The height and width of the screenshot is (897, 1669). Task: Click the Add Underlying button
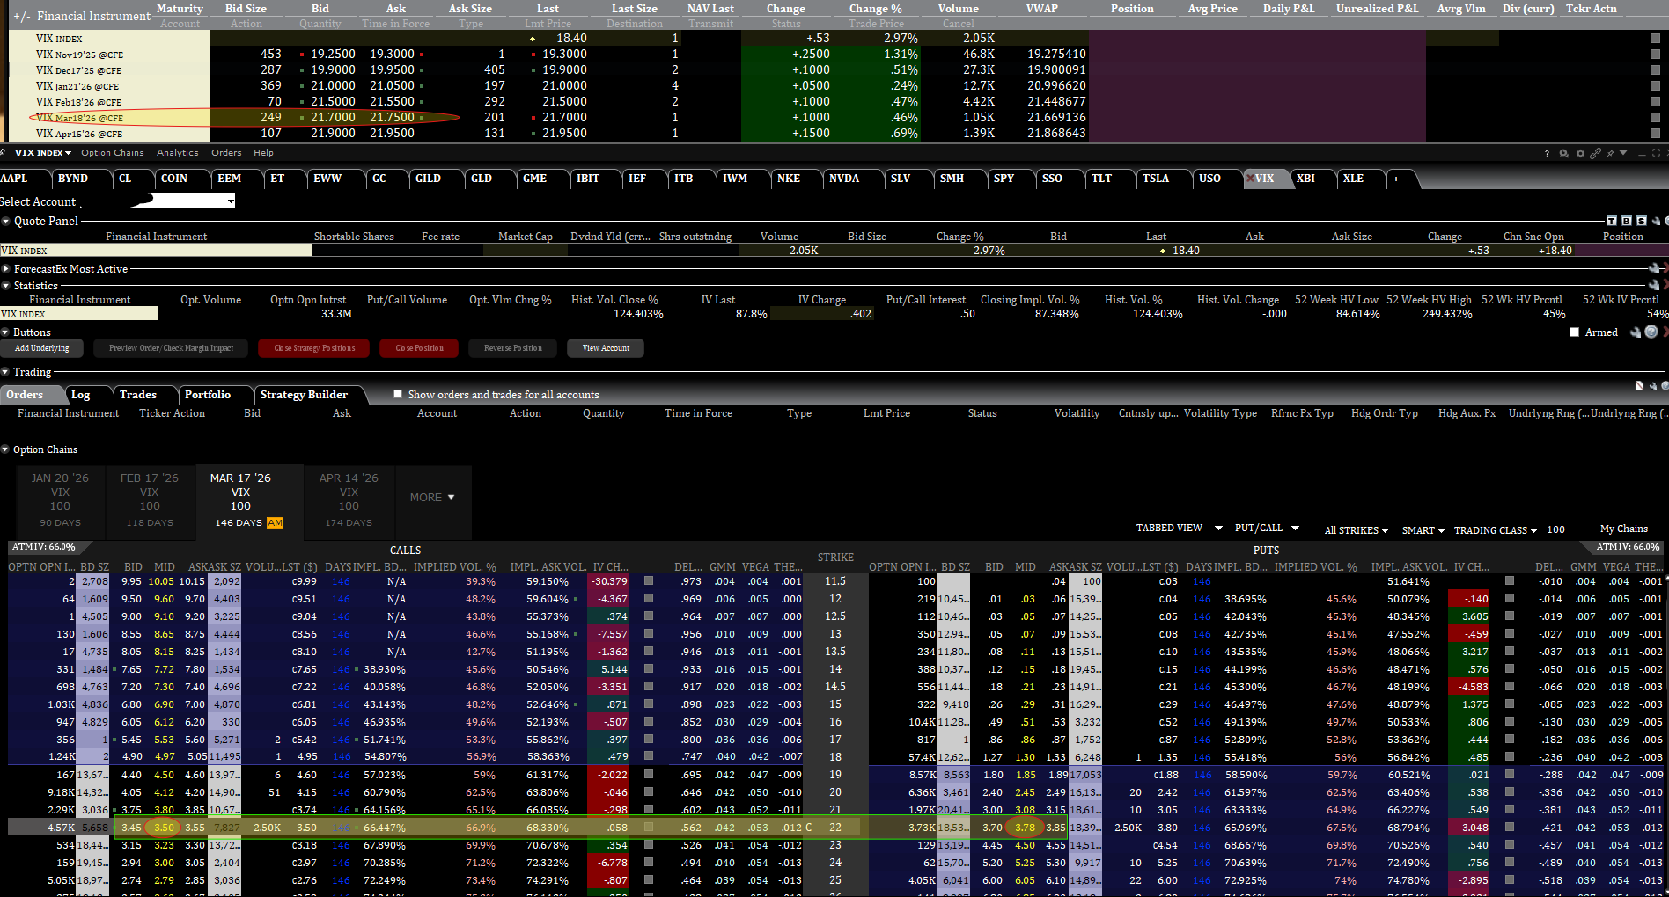coord(41,348)
